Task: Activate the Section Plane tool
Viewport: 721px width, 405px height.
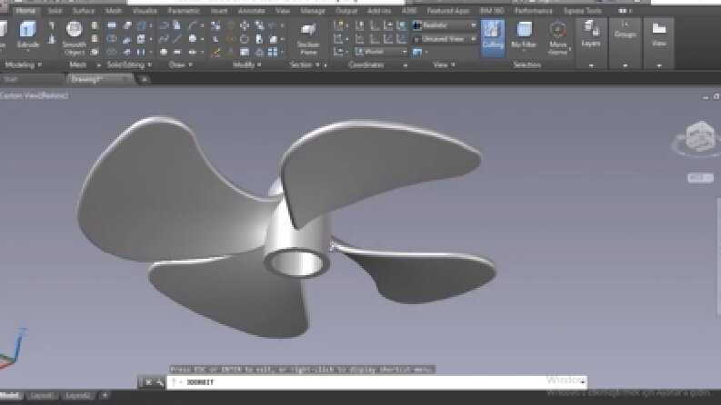Action: 308,38
